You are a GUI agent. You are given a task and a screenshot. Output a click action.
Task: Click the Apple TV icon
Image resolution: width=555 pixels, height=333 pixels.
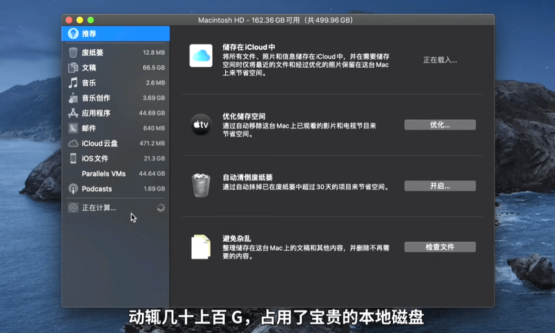[x=201, y=124]
